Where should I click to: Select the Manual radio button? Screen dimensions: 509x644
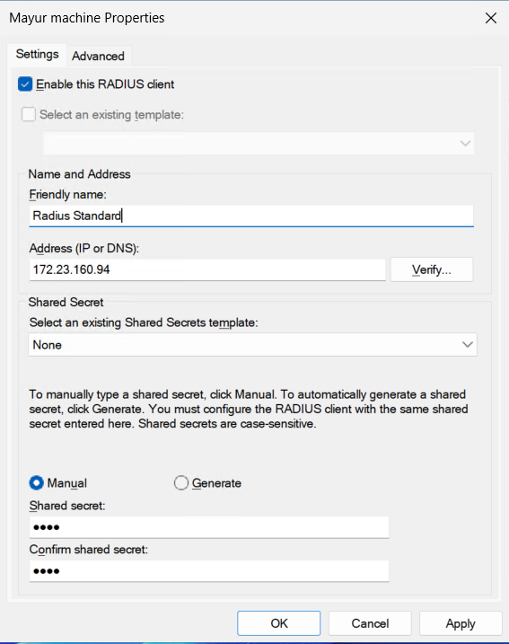(37, 483)
